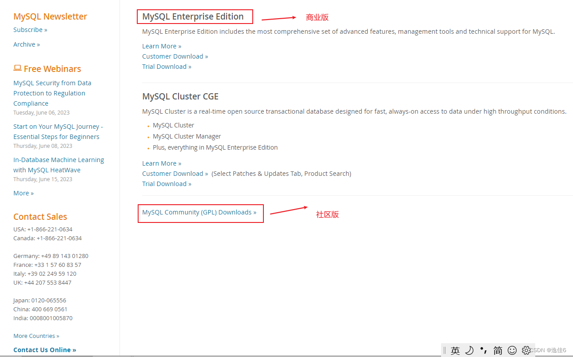Open the IME settings gear icon

(x=526, y=350)
